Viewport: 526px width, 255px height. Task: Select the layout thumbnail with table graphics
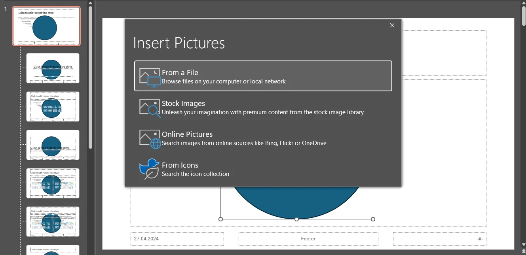coord(53,106)
